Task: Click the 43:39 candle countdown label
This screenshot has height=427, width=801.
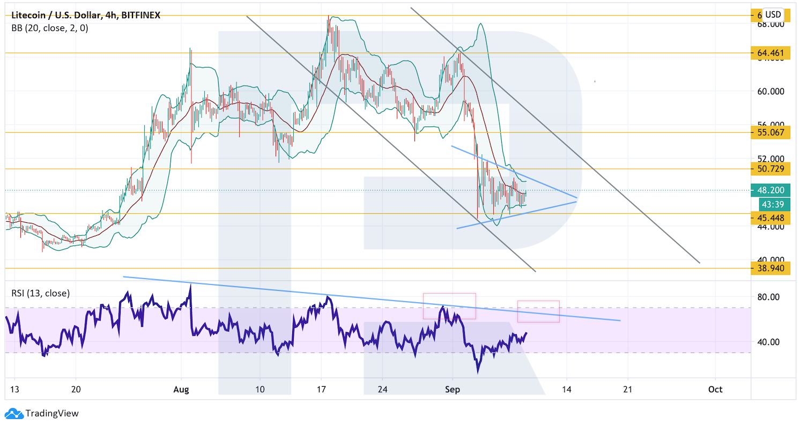Action: tap(774, 204)
